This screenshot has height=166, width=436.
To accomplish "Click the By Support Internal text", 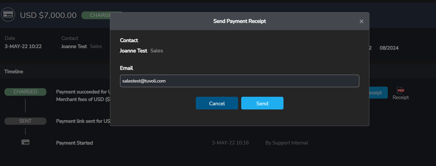I will point(287,143).
